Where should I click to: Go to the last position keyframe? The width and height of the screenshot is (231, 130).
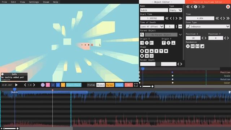tap(203, 7)
